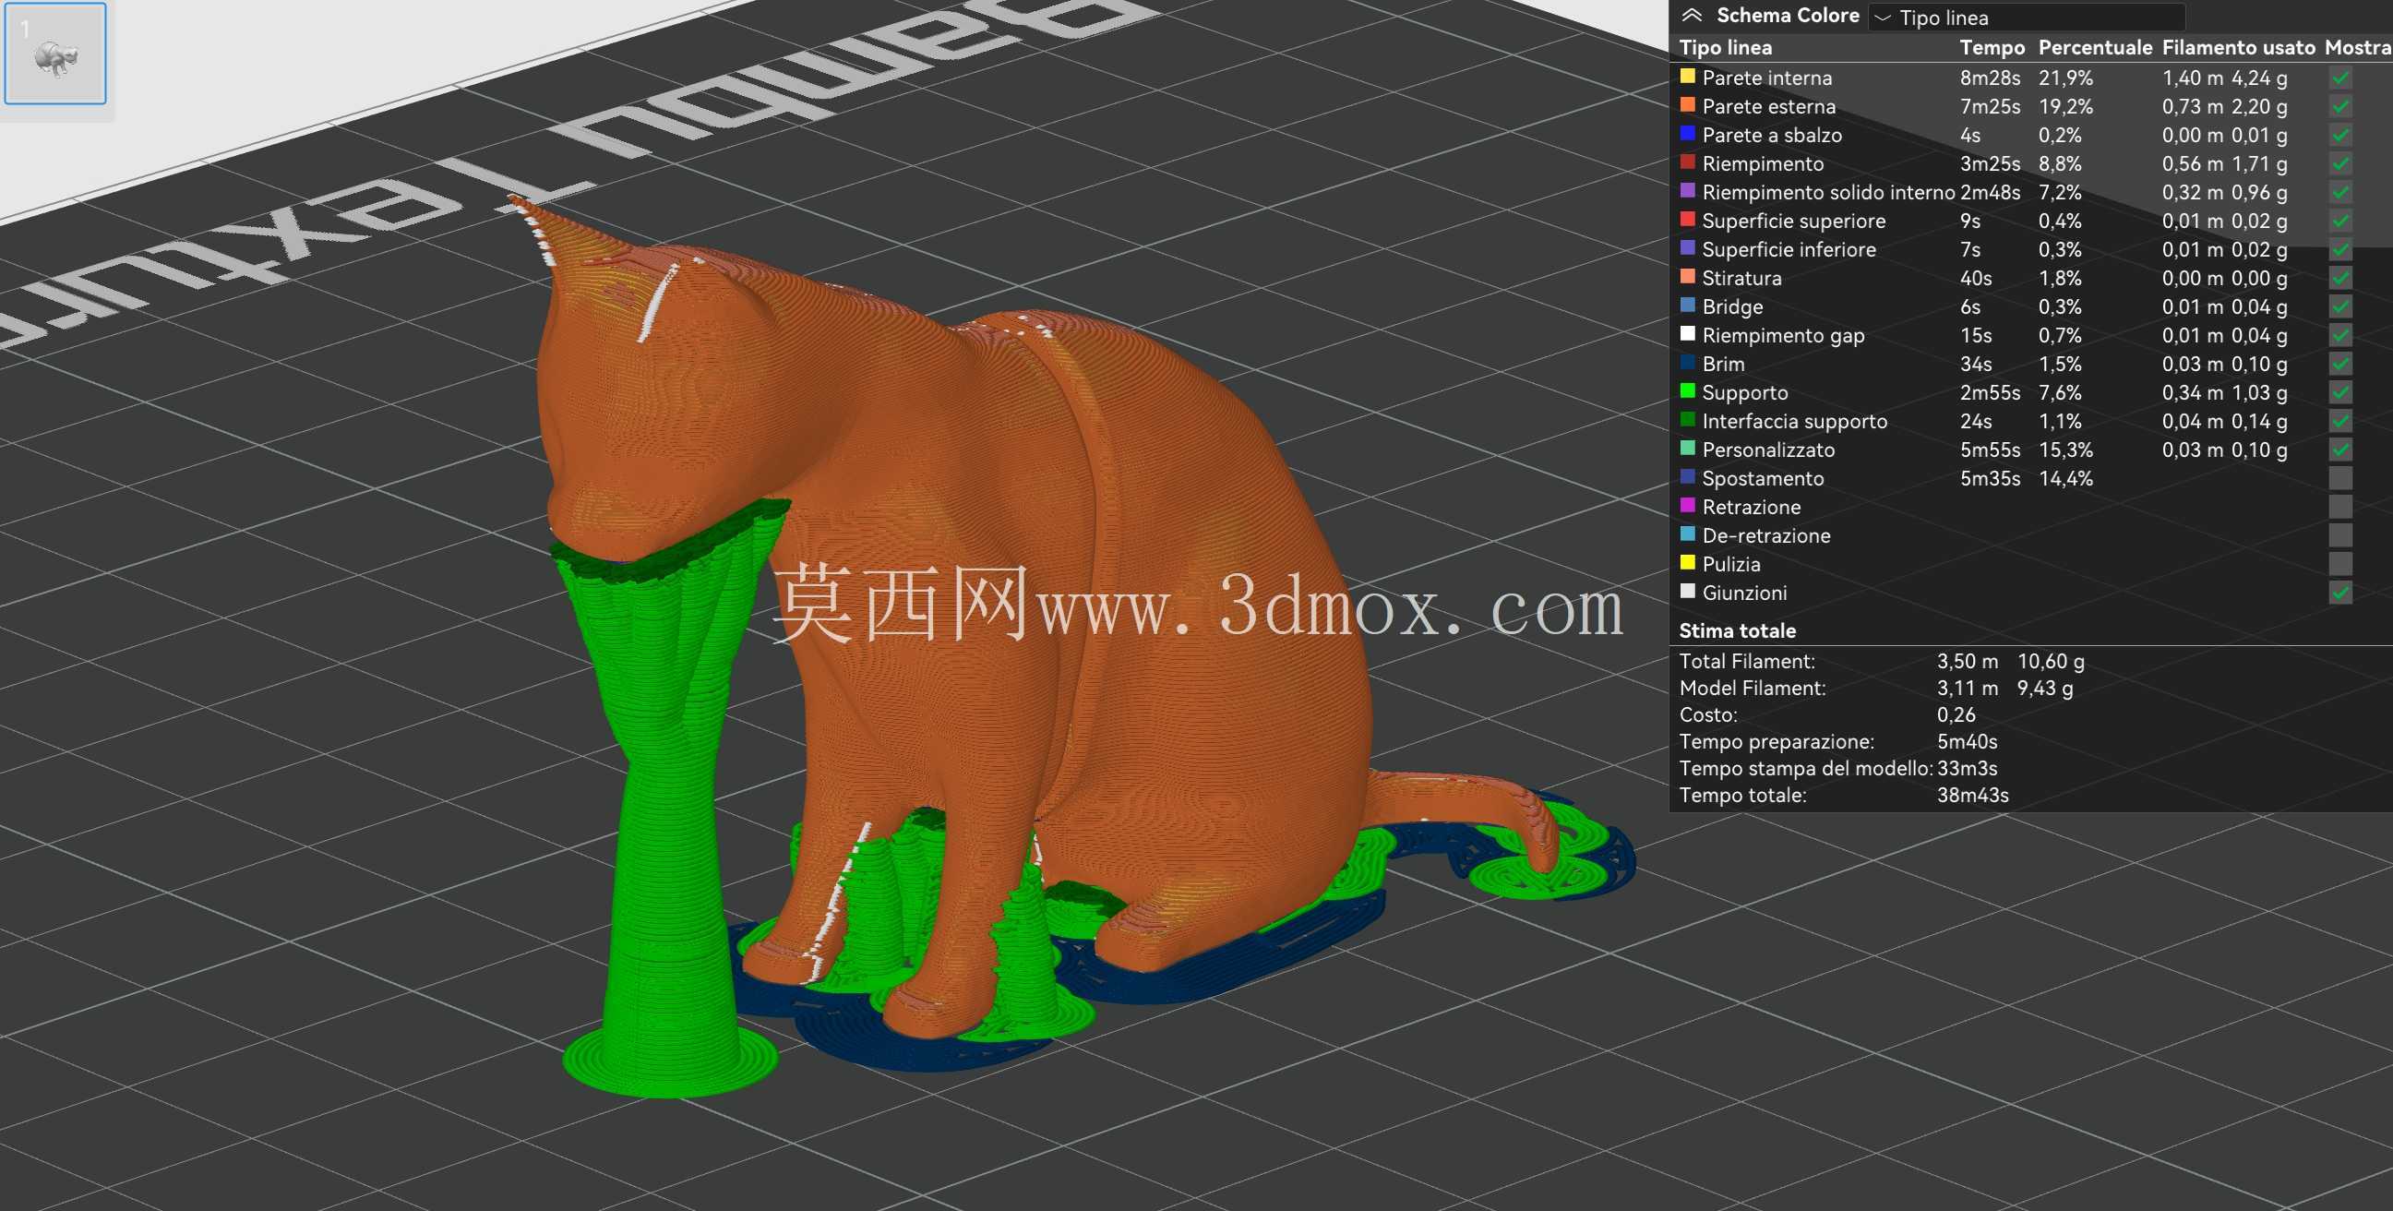The height and width of the screenshot is (1211, 2393).
Task: Select the Personalizzato row label
Action: (x=1769, y=450)
